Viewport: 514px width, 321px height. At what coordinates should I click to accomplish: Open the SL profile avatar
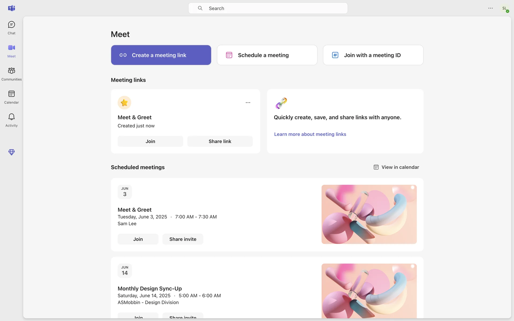[505, 9]
